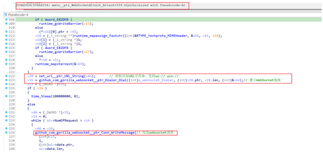Toggle breakpoint dot on line 209
Image resolution: width=323 pixels, height=153 pixels.
[x=6, y=23]
